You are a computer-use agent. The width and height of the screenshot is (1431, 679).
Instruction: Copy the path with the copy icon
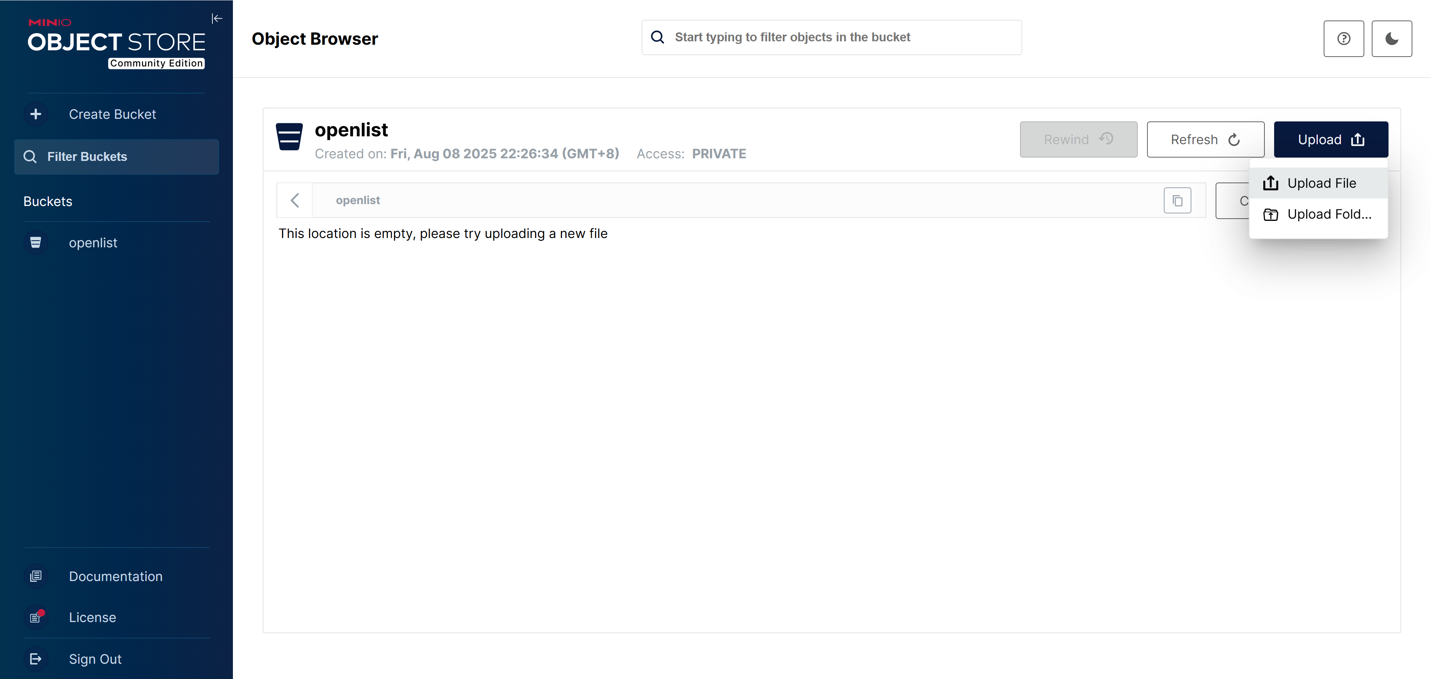1177,200
